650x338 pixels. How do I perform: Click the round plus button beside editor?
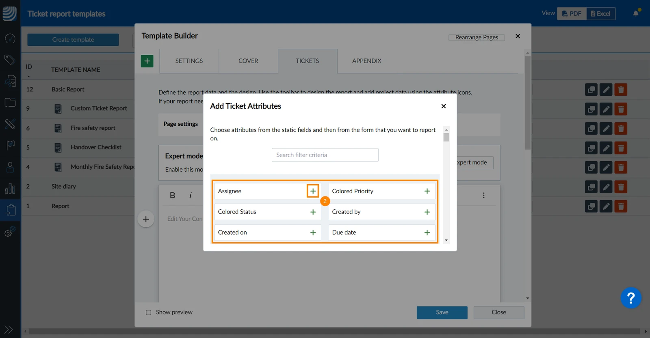[x=146, y=219]
